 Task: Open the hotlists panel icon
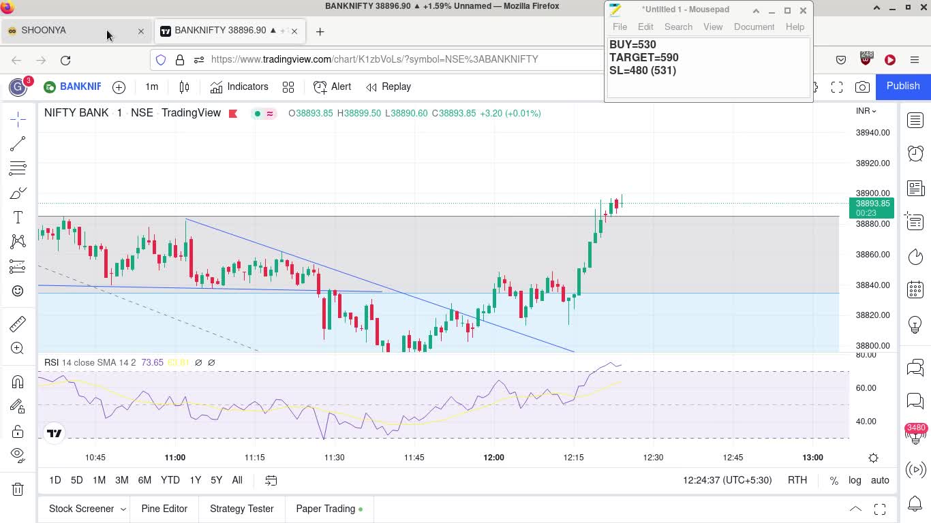click(915, 257)
